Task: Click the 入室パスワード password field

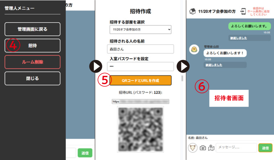Action: coord(140,66)
